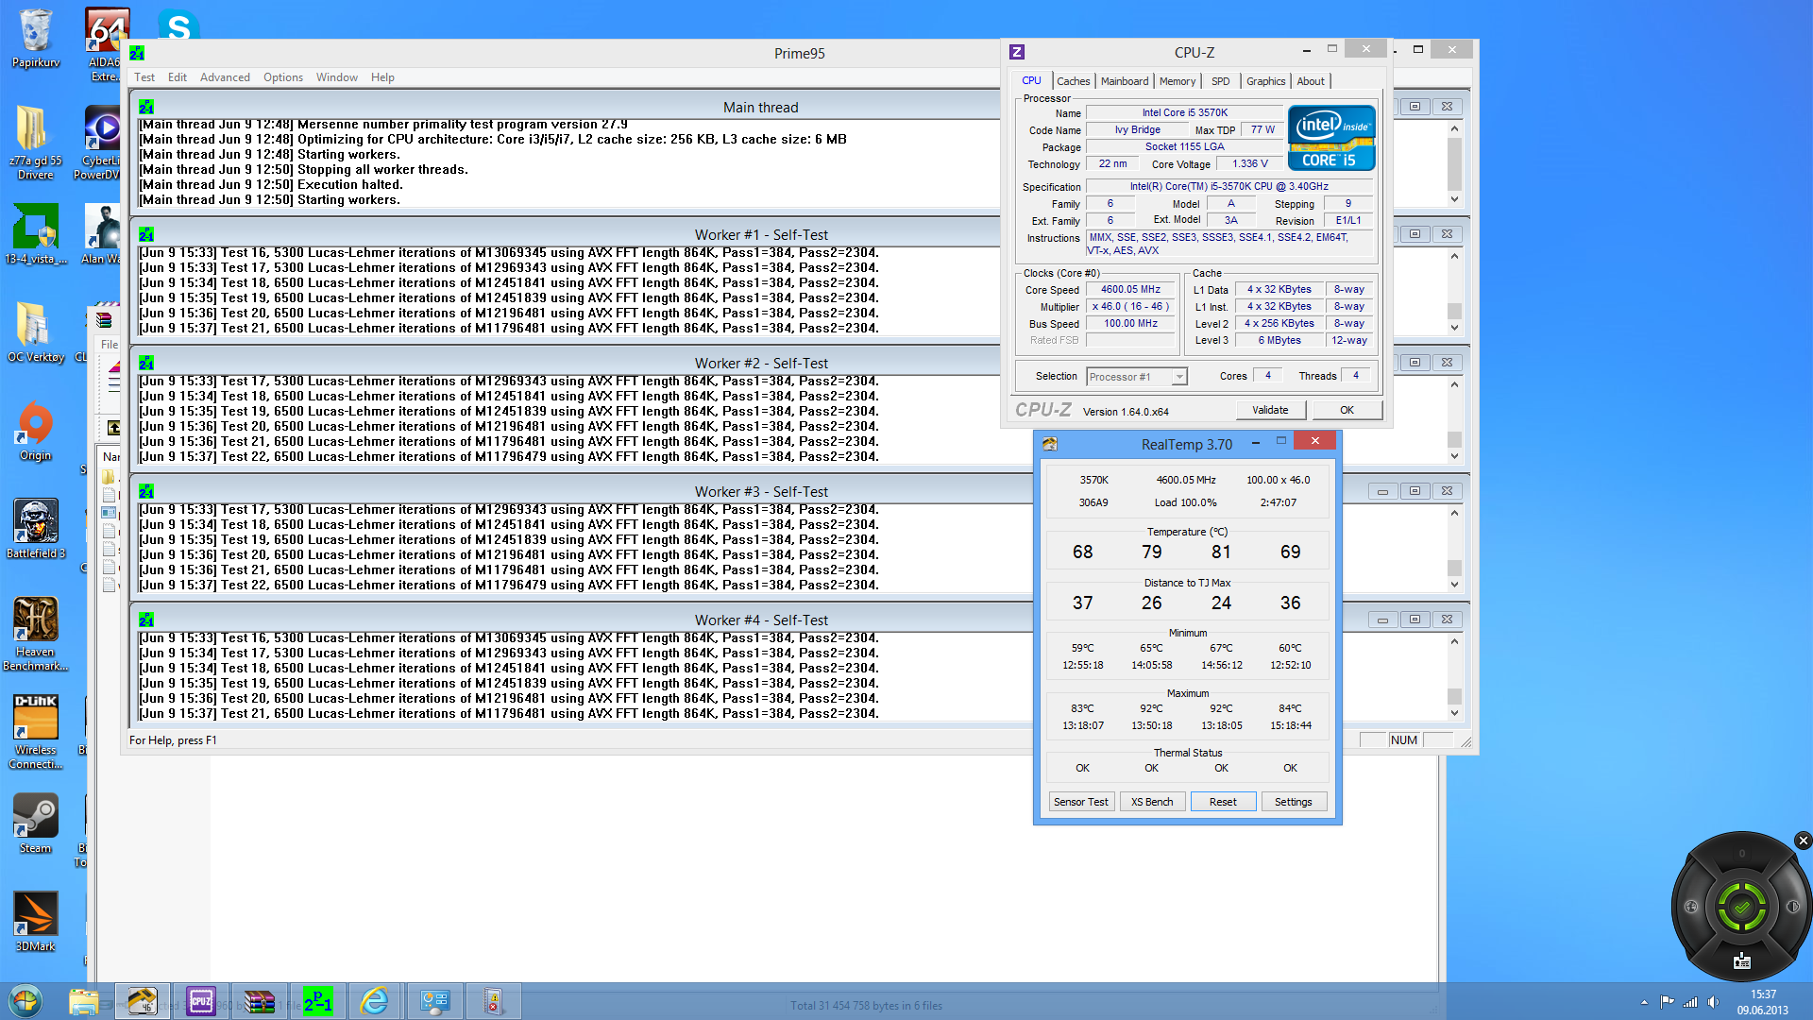Switch to the SPD tab in CPU-Z
This screenshot has height=1020, width=1813.
coord(1221,81)
